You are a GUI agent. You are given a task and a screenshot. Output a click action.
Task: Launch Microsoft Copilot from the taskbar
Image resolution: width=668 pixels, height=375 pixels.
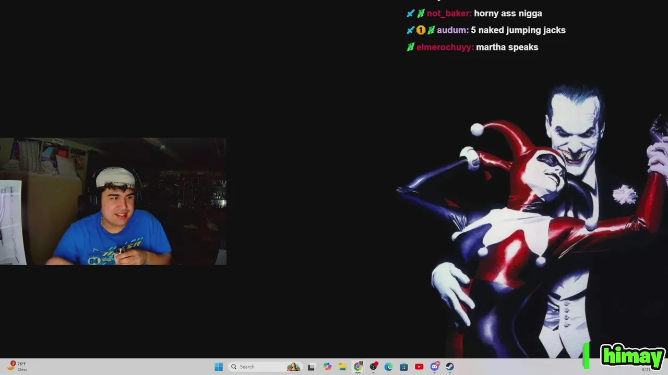pyautogui.click(x=327, y=367)
